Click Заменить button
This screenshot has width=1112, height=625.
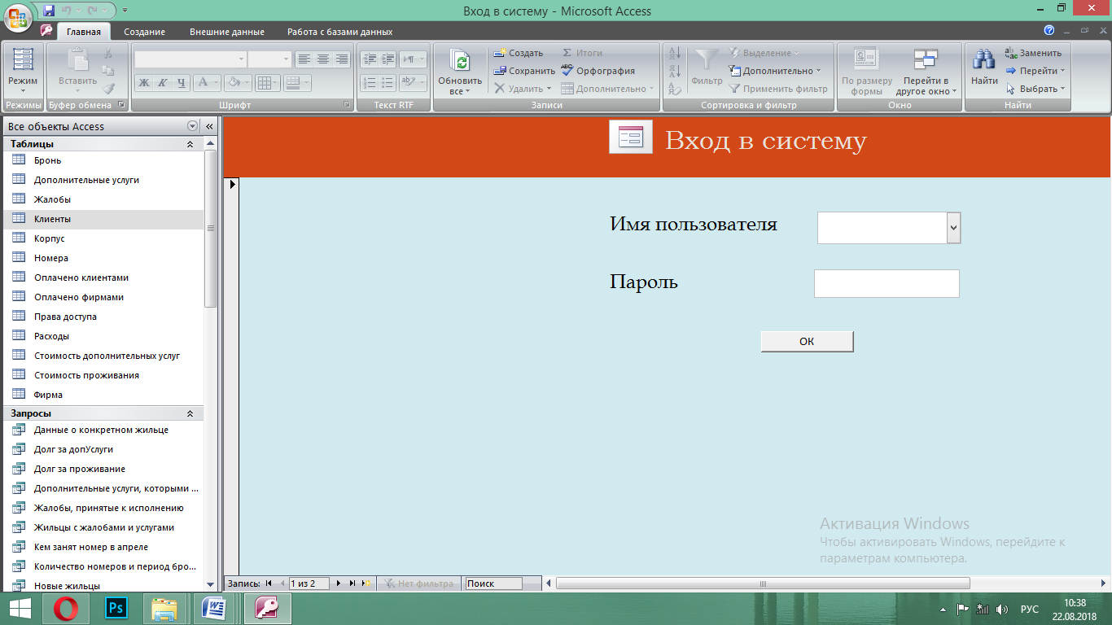(1033, 53)
